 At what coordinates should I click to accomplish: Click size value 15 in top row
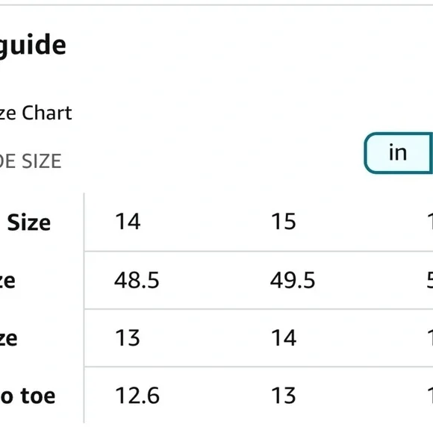click(284, 222)
